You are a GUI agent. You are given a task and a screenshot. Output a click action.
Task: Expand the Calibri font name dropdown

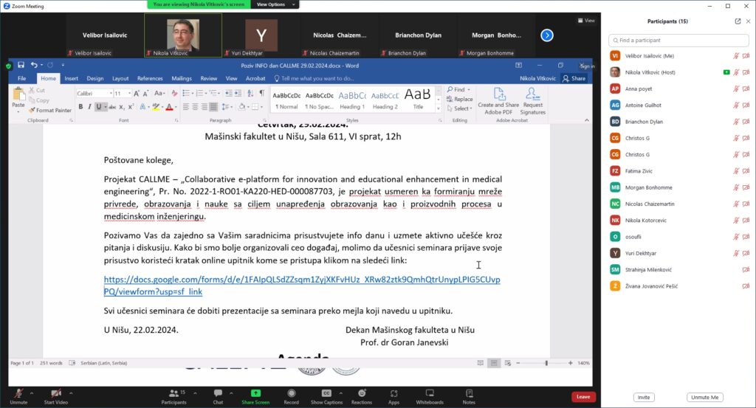point(109,94)
